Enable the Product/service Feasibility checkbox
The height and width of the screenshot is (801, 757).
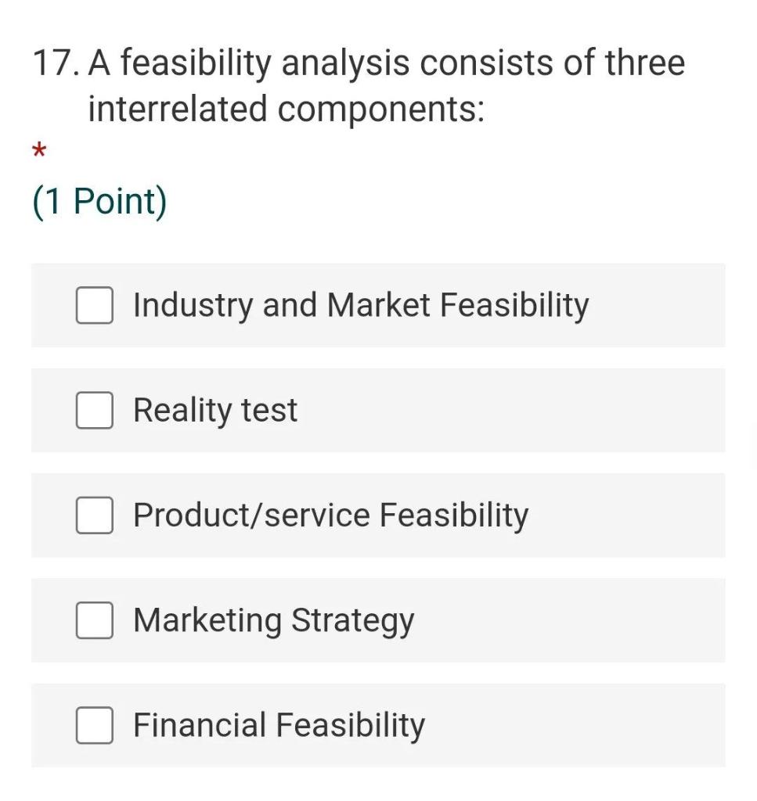94,515
